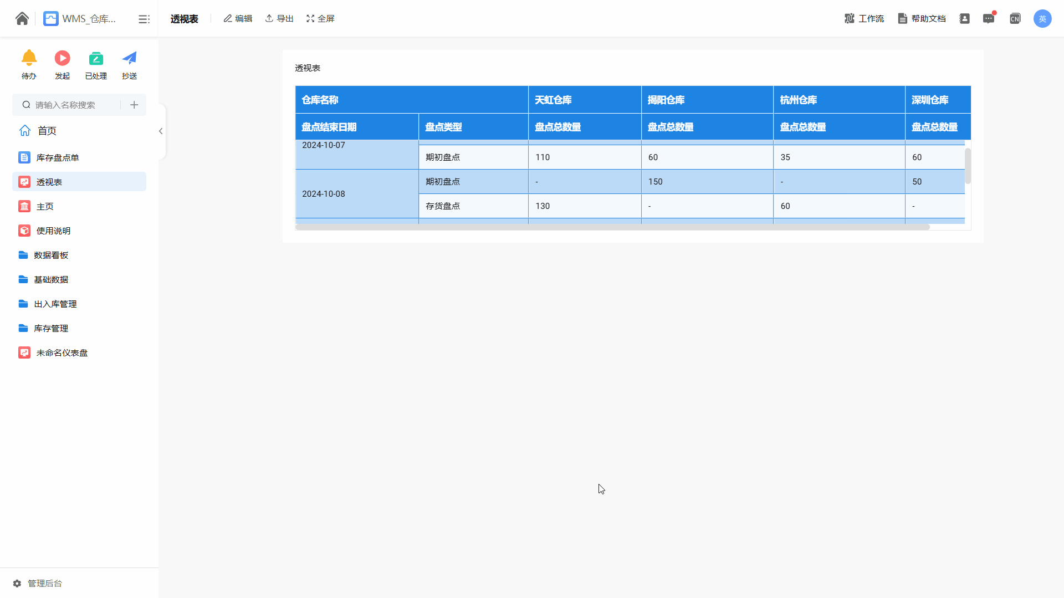Enter 全屏 fullscreen mode

tap(320, 19)
